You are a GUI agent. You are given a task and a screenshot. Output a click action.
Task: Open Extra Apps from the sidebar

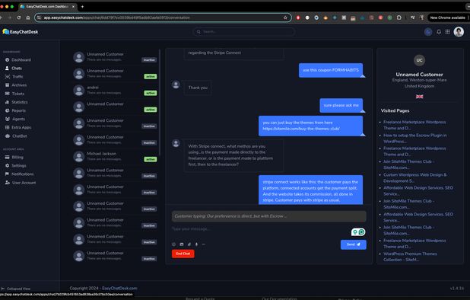[18, 127]
